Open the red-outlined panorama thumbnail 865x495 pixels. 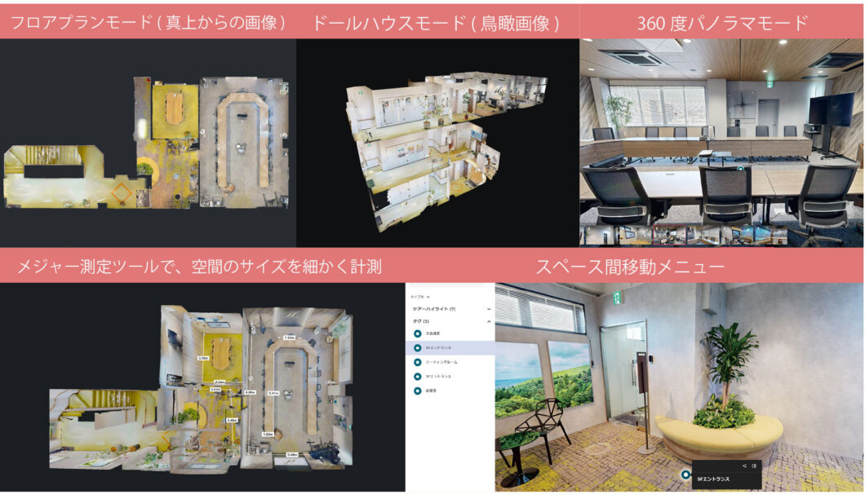[670, 235]
